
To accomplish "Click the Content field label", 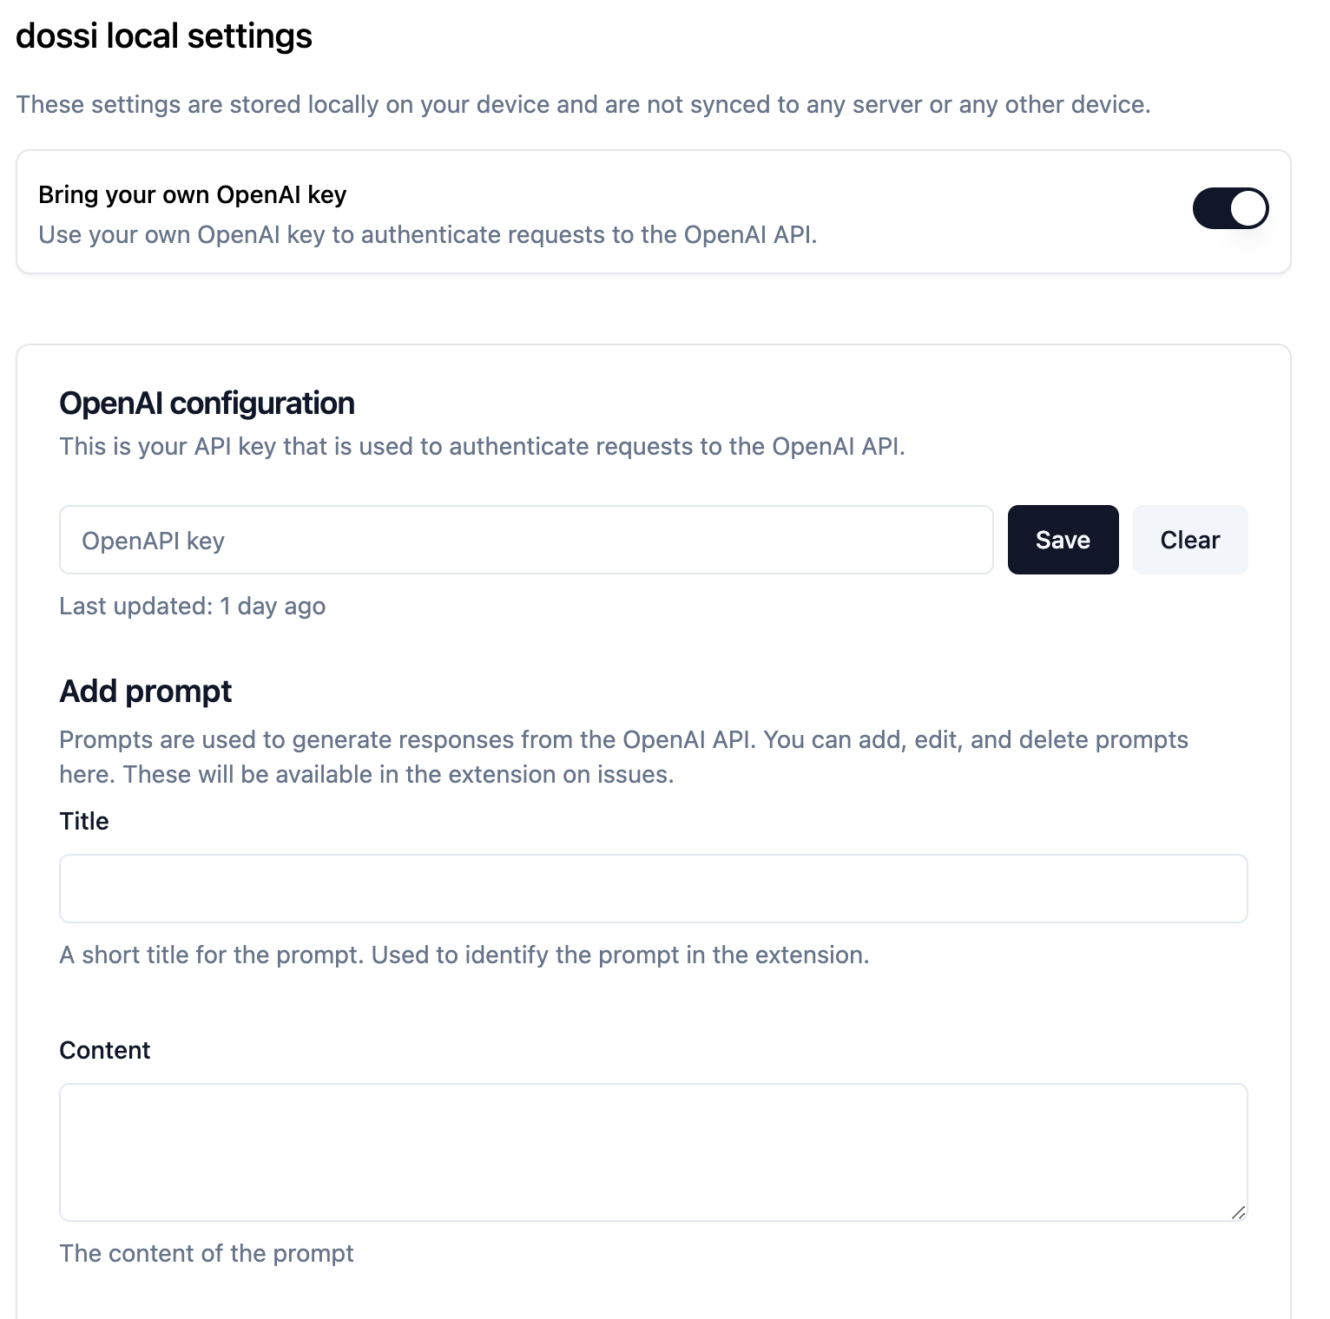I will [105, 1050].
